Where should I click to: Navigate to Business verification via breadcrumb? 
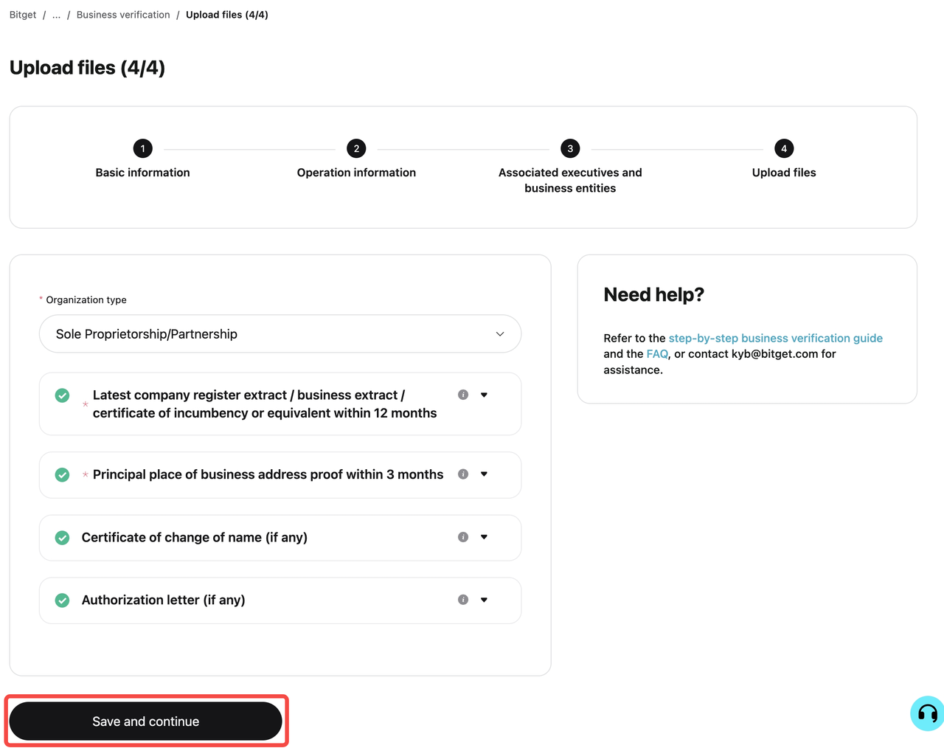coord(122,14)
